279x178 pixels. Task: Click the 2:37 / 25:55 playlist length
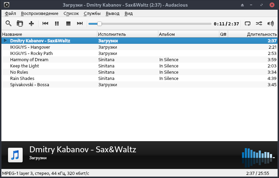257,173
